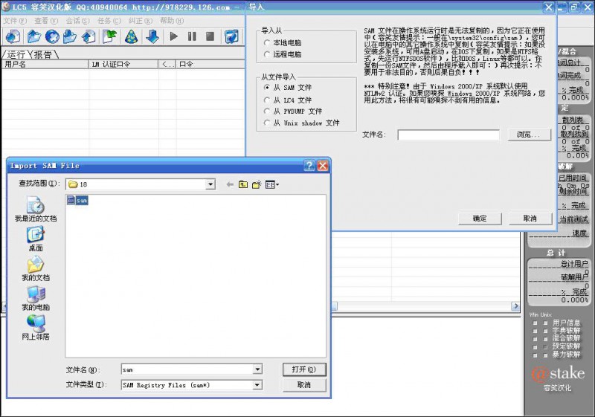
Task: Click the LM 认证口令 column header
Action: tap(123, 64)
